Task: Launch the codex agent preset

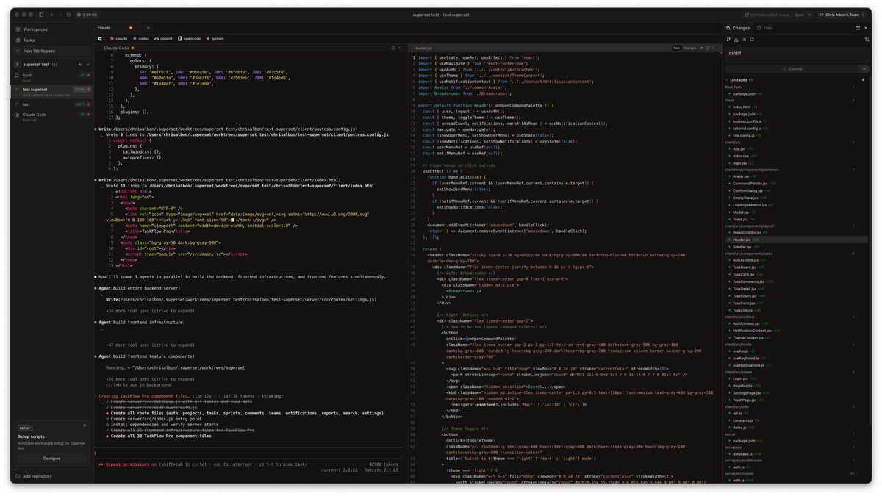Action: pos(140,38)
